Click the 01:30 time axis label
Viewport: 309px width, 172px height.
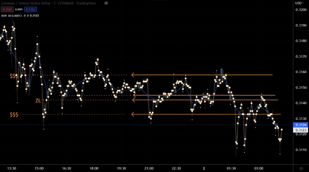[231, 169]
